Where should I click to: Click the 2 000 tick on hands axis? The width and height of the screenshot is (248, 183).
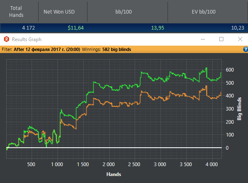coord(109,164)
